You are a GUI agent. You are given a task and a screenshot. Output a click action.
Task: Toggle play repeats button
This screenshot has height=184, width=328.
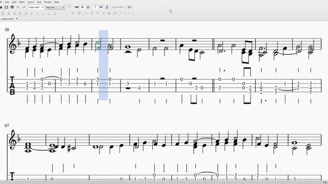click(x=95, y=7)
